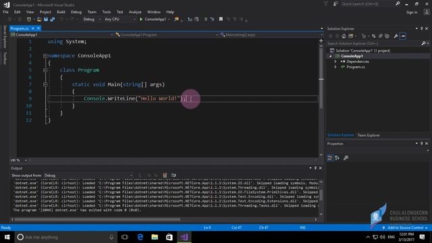Toggle Preview Selected Items icon in Solution Explorer
The height and width of the screenshot is (243, 432).
click(402, 36)
